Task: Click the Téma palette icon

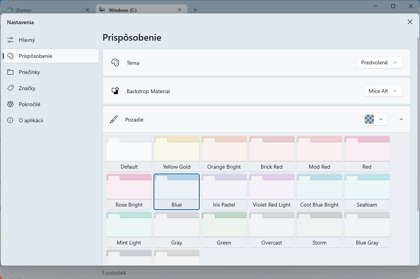Action: [115, 62]
